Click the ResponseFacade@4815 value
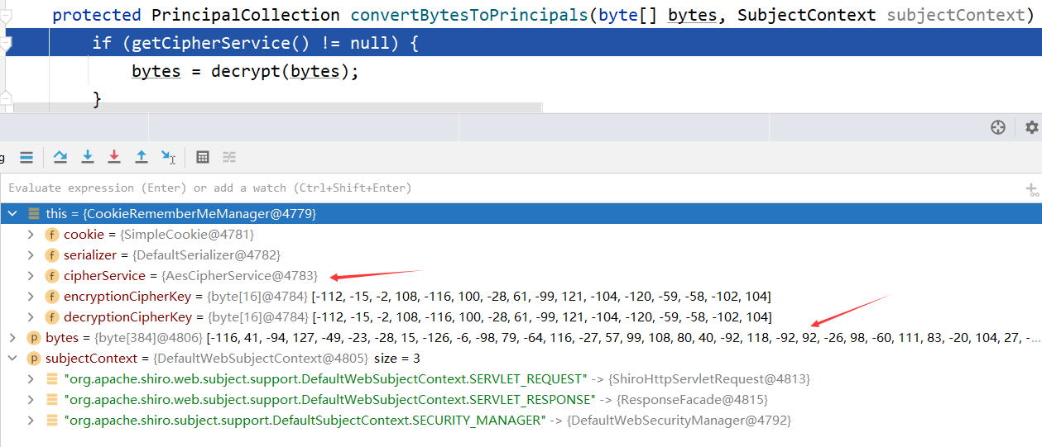Image resolution: width=1042 pixels, height=447 pixels. pos(694,399)
